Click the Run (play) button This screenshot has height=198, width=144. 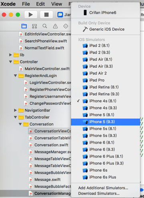tap(31, 15)
